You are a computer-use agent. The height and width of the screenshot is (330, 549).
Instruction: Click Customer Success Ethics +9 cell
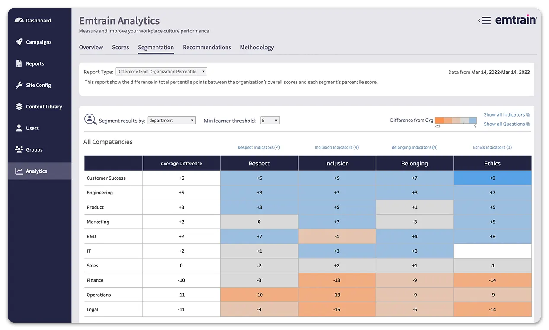(x=492, y=178)
